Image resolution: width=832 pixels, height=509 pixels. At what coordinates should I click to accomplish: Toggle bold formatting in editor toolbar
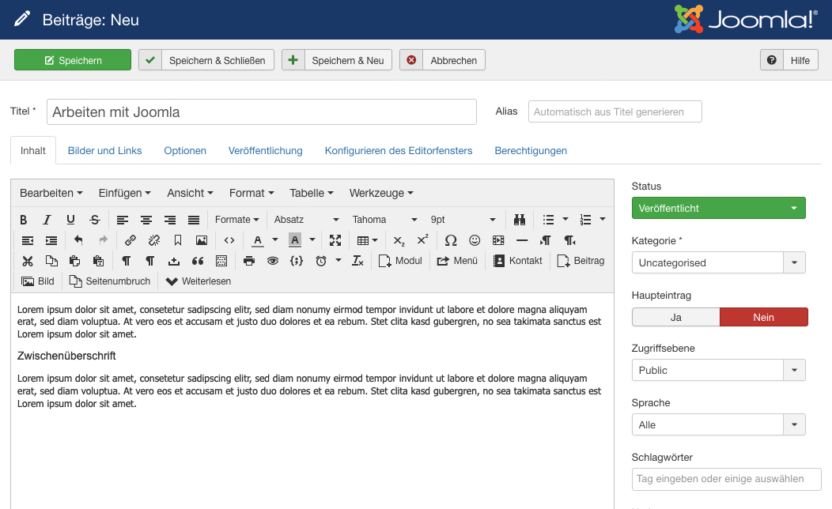[x=23, y=220]
